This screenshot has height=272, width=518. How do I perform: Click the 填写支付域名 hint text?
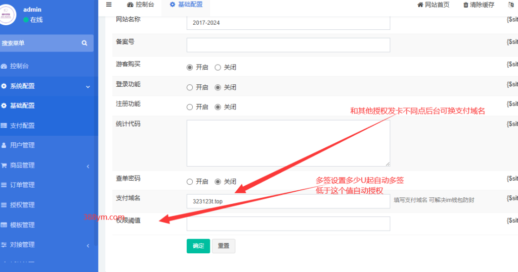pos(434,200)
